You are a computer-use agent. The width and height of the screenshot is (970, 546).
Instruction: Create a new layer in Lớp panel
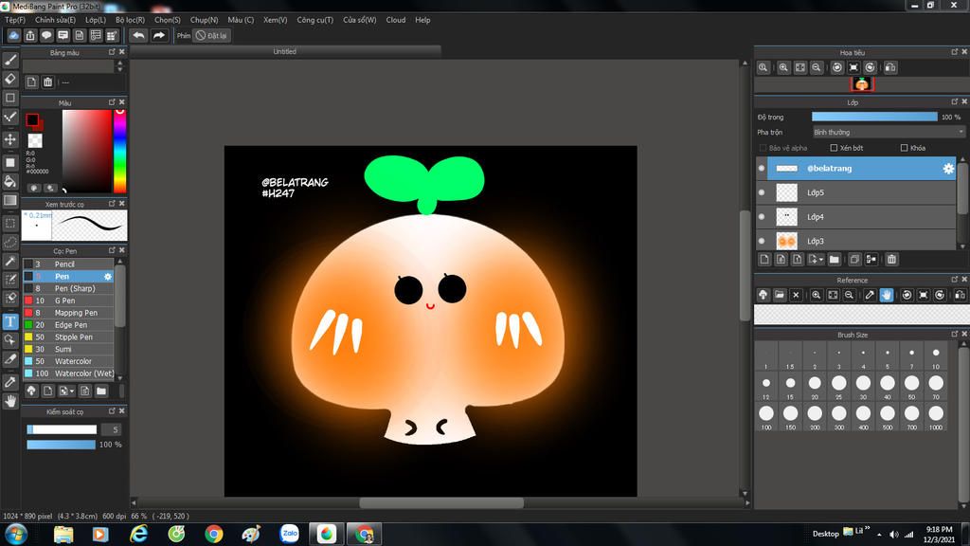tap(764, 260)
